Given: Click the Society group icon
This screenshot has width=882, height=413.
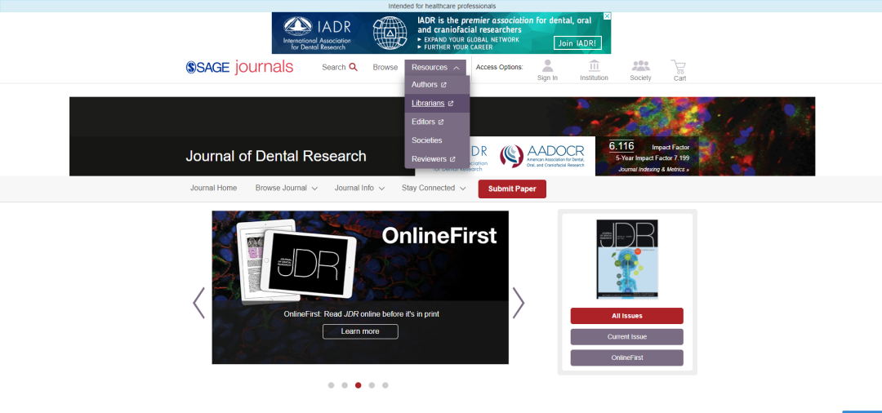Looking at the screenshot, I should (640, 66).
